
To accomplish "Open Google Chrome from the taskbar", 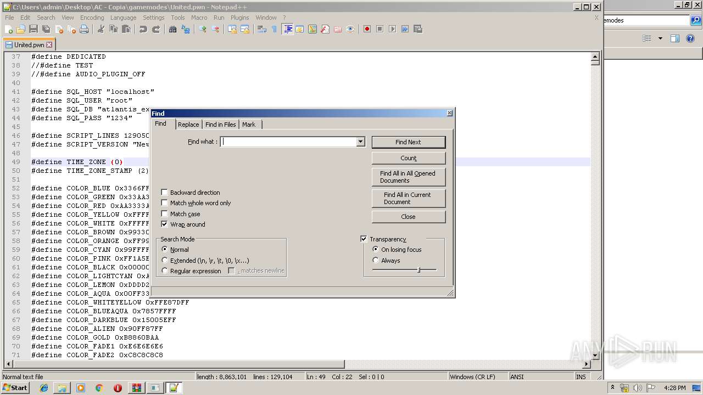I will point(99,388).
